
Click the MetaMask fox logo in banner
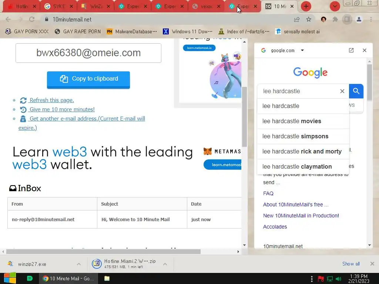208,151
